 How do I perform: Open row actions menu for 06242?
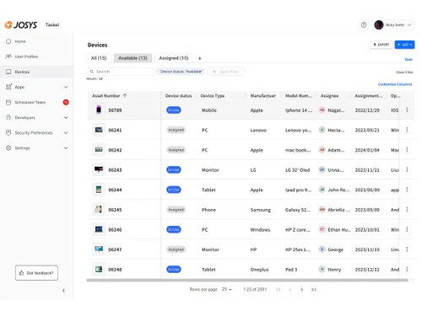(x=407, y=150)
